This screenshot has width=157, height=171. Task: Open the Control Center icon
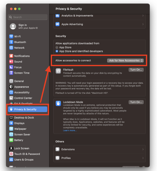[11, 98]
